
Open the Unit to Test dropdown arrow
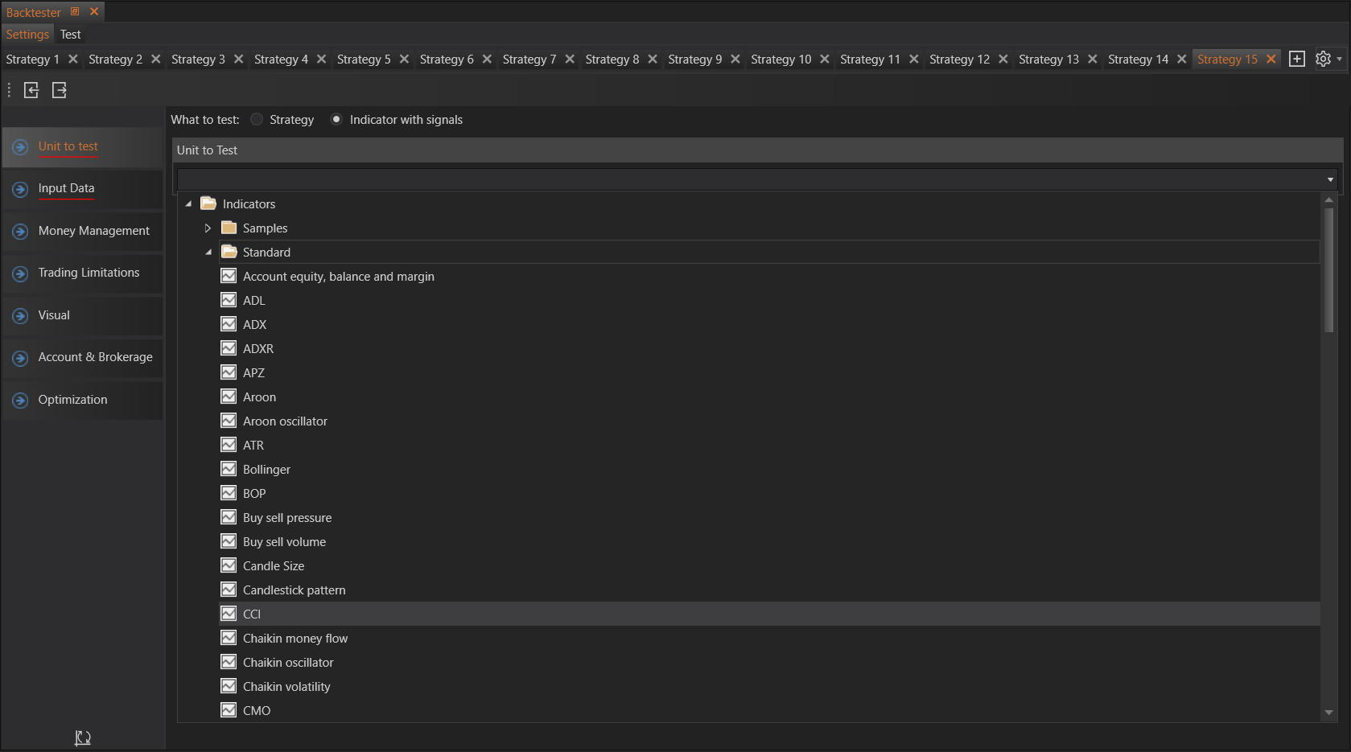(x=1330, y=179)
